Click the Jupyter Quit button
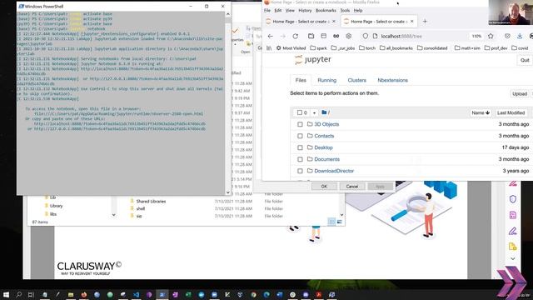Screen dimensions: 533x300 tap(525, 60)
